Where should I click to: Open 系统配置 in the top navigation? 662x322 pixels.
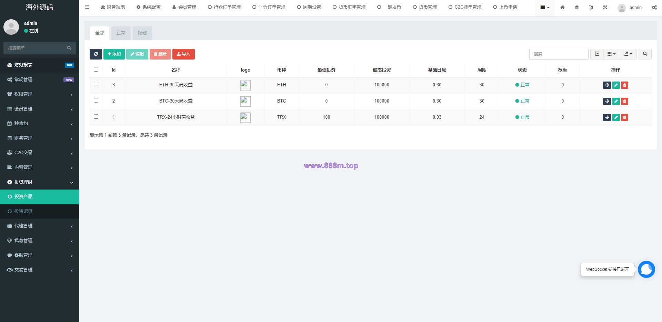[149, 7]
